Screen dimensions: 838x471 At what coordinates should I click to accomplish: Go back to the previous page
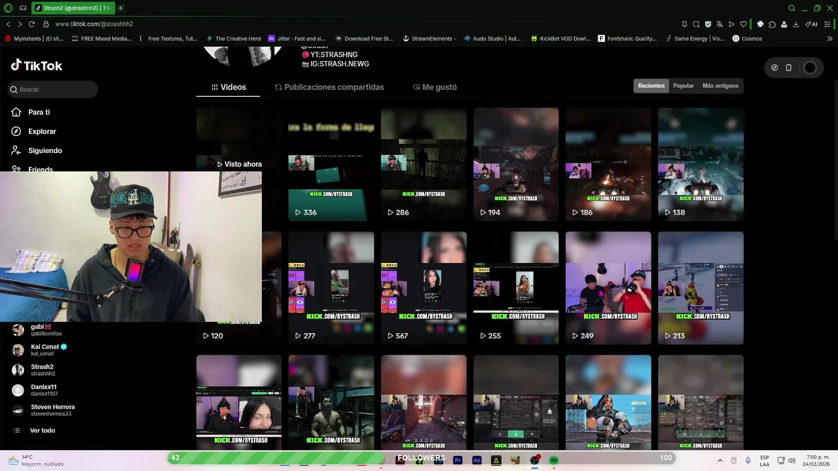point(8,24)
